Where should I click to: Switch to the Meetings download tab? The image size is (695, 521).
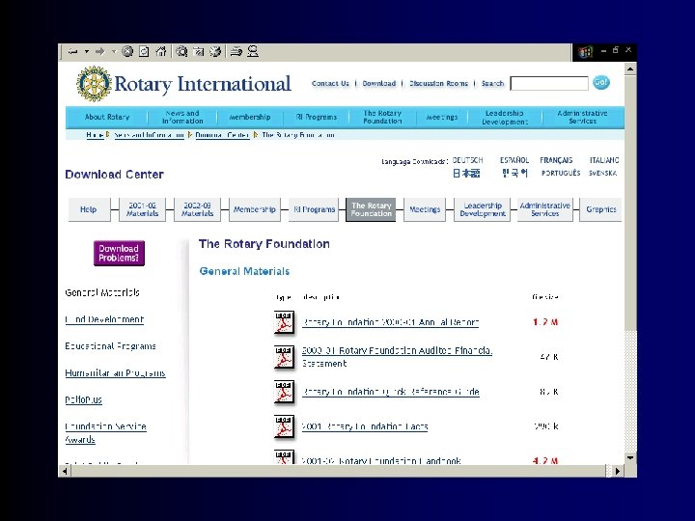coord(425,209)
